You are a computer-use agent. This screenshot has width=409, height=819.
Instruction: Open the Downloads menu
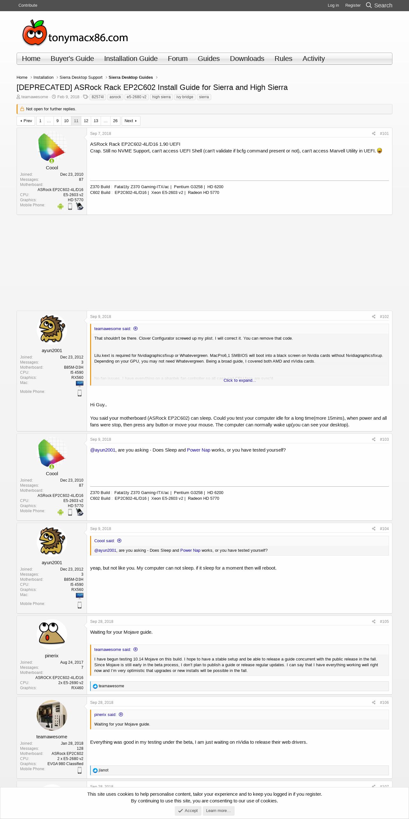[x=247, y=59]
